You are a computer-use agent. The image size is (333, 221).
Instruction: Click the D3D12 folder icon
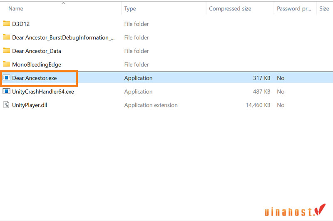coord(6,24)
